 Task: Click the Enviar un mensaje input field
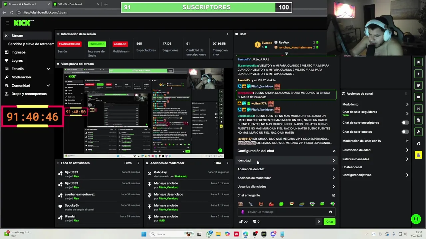[286, 212]
